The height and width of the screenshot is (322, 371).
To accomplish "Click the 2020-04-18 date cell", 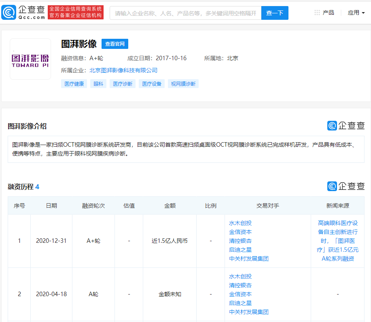I will (51, 294).
